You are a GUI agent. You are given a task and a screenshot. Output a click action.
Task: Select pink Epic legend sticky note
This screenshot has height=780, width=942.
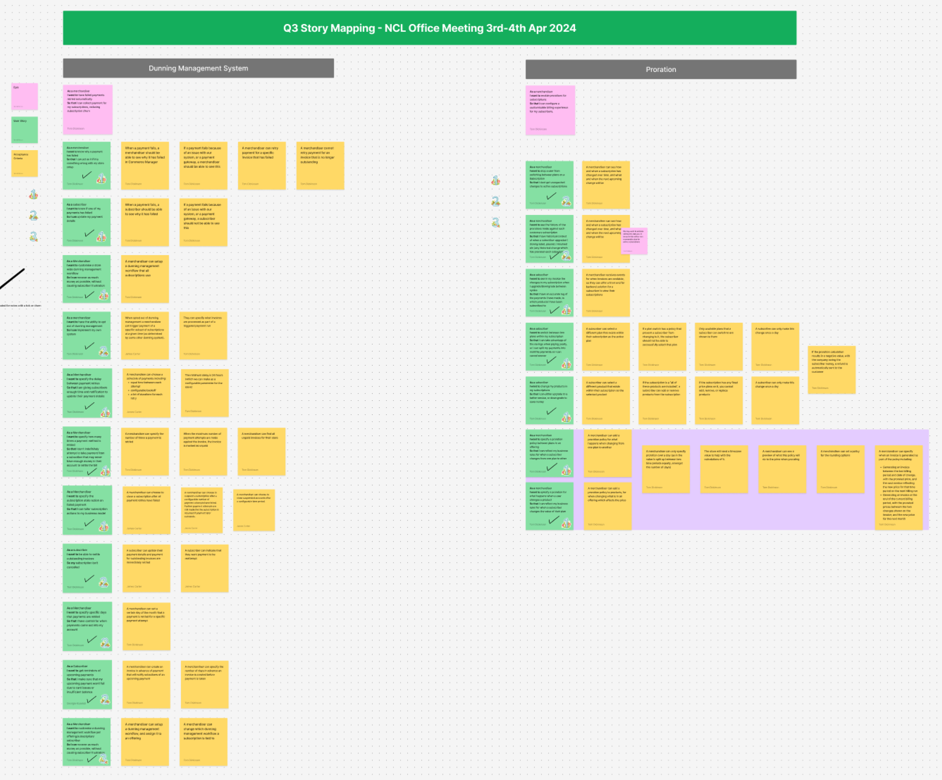click(x=24, y=96)
